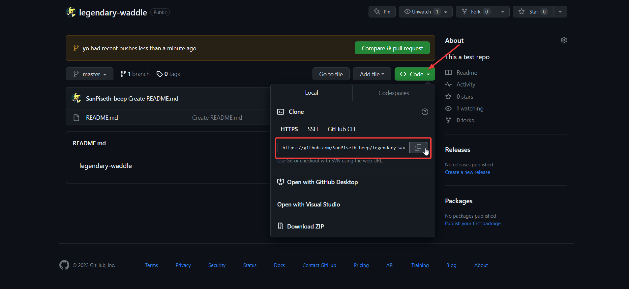Click the Download ZIP file icon
The image size is (629, 289).
click(x=281, y=226)
